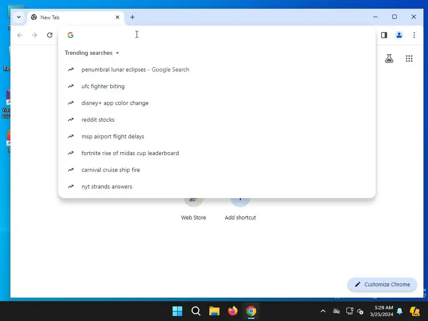Click the Chrome forward arrow button
The width and height of the screenshot is (428, 321).
click(x=34, y=35)
